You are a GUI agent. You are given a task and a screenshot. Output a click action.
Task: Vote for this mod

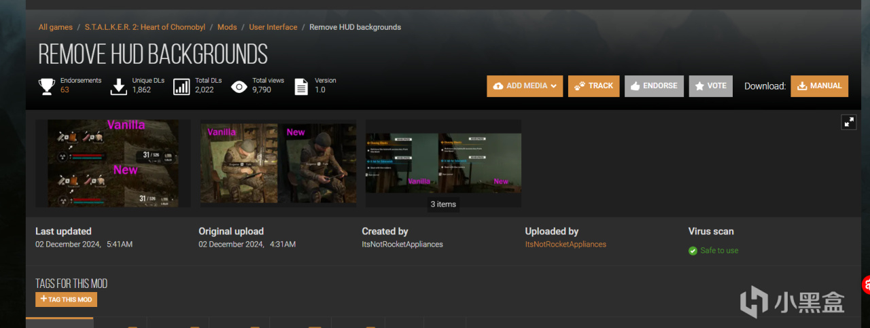710,86
